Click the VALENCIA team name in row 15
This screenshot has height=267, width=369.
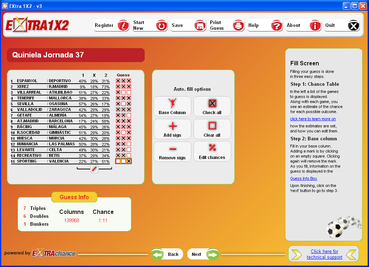59,161
